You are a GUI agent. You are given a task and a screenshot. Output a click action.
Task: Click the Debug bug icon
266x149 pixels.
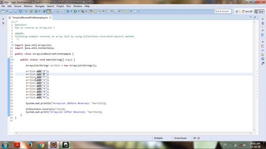click(68, 11)
